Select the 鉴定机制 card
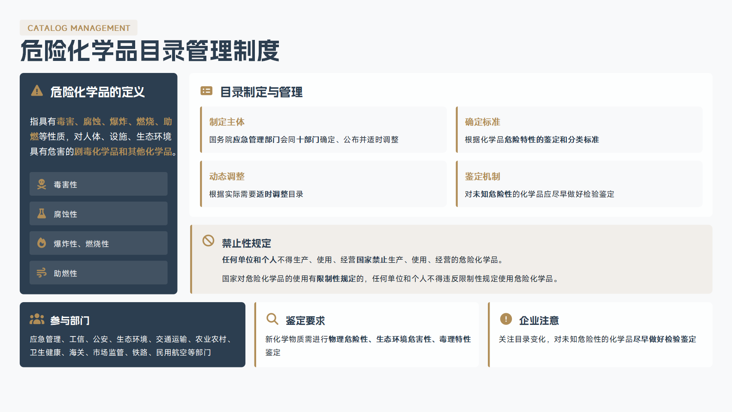This screenshot has height=412, width=732. pos(579,184)
